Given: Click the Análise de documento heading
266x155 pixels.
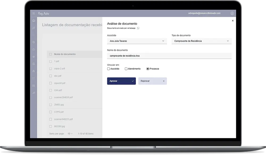Looking at the screenshot, I should pos(122,24).
